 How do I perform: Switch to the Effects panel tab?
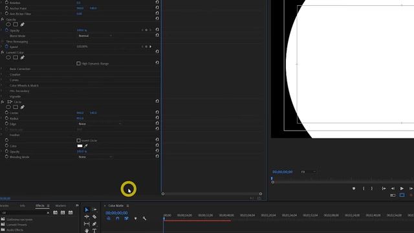pos(40,206)
